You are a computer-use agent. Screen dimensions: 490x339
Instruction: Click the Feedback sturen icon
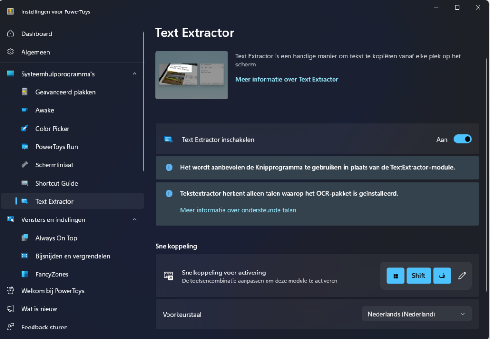pyautogui.click(x=11, y=327)
